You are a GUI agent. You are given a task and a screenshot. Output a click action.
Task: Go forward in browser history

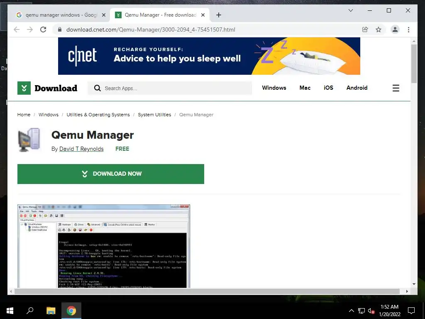pos(30,29)
